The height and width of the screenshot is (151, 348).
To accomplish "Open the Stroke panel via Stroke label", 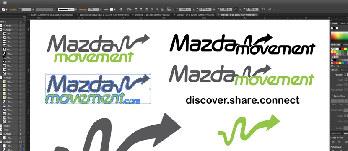I will tap(13, 10).
